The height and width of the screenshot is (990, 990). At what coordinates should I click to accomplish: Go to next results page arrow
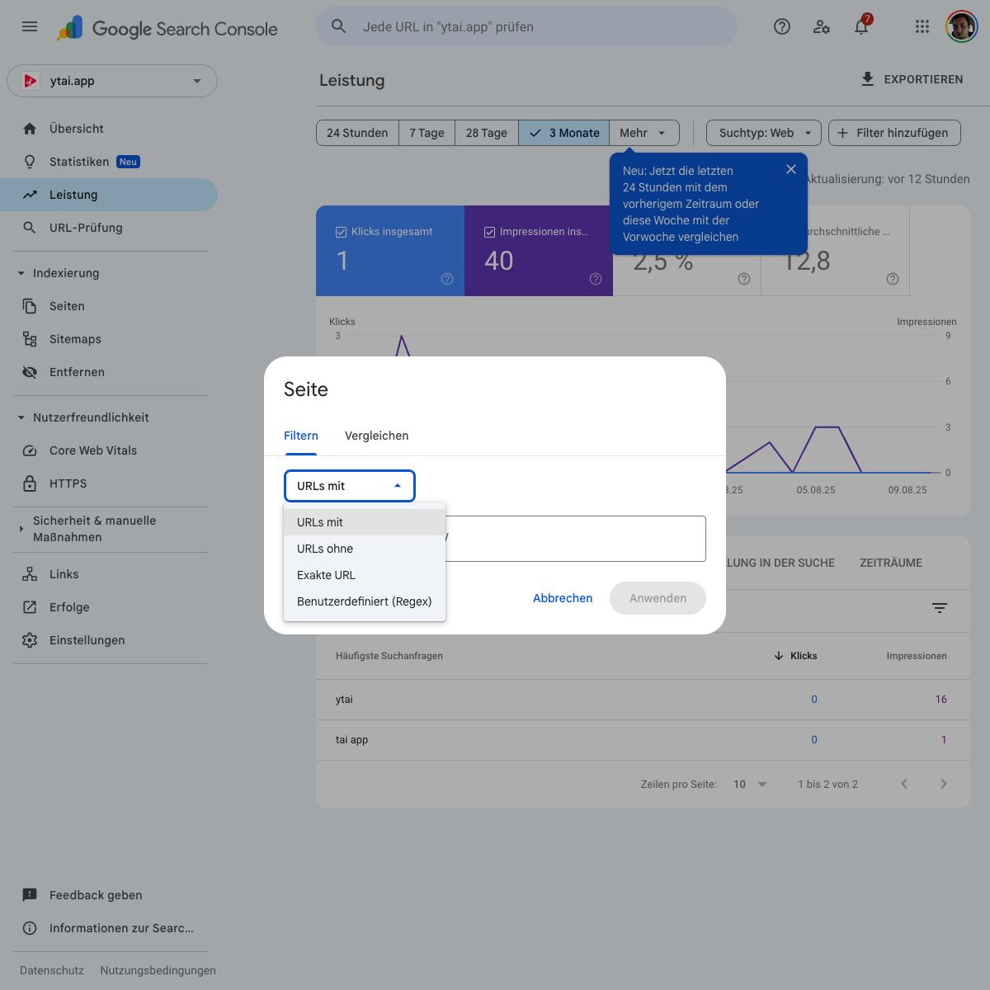click(944, 784)
